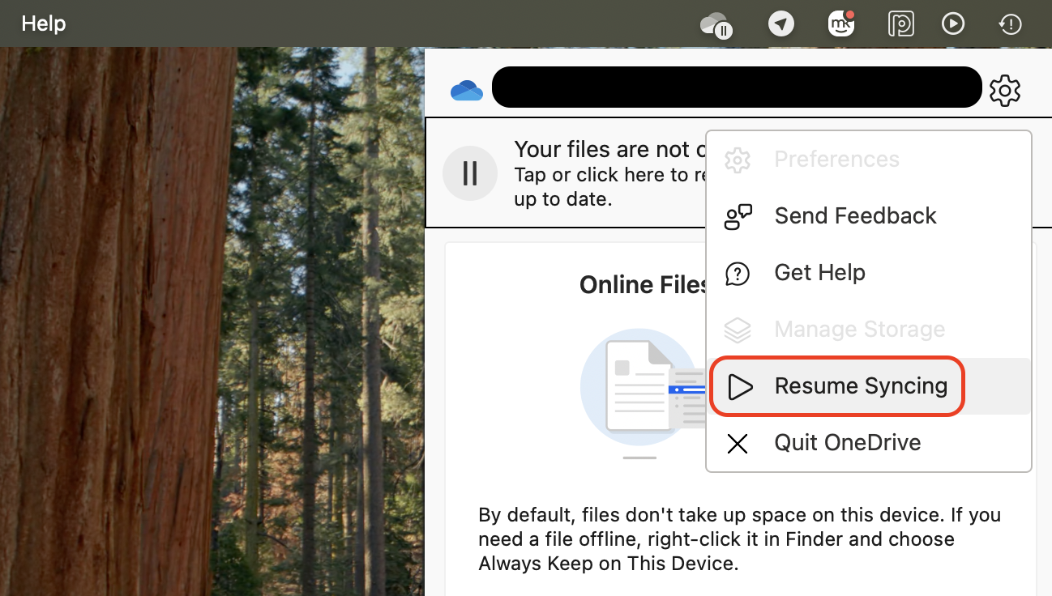
Task: Click the black account field at the top
Action: tap(737, 87)
